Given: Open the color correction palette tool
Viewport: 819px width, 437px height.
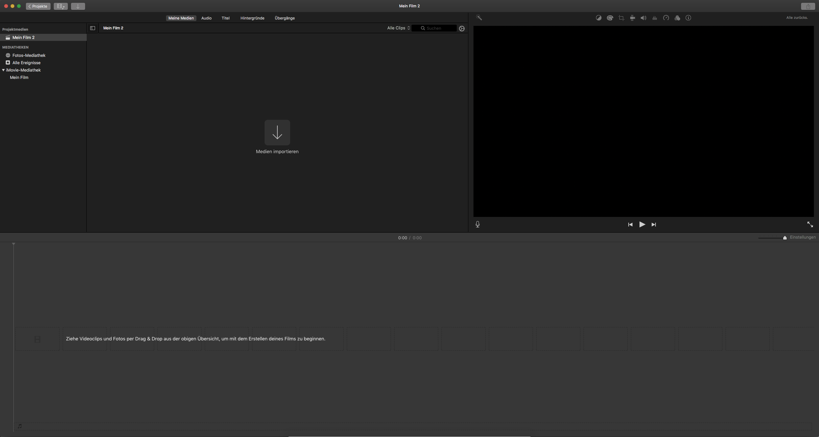Looking at the screenshot, I should [x=610, y=18].
